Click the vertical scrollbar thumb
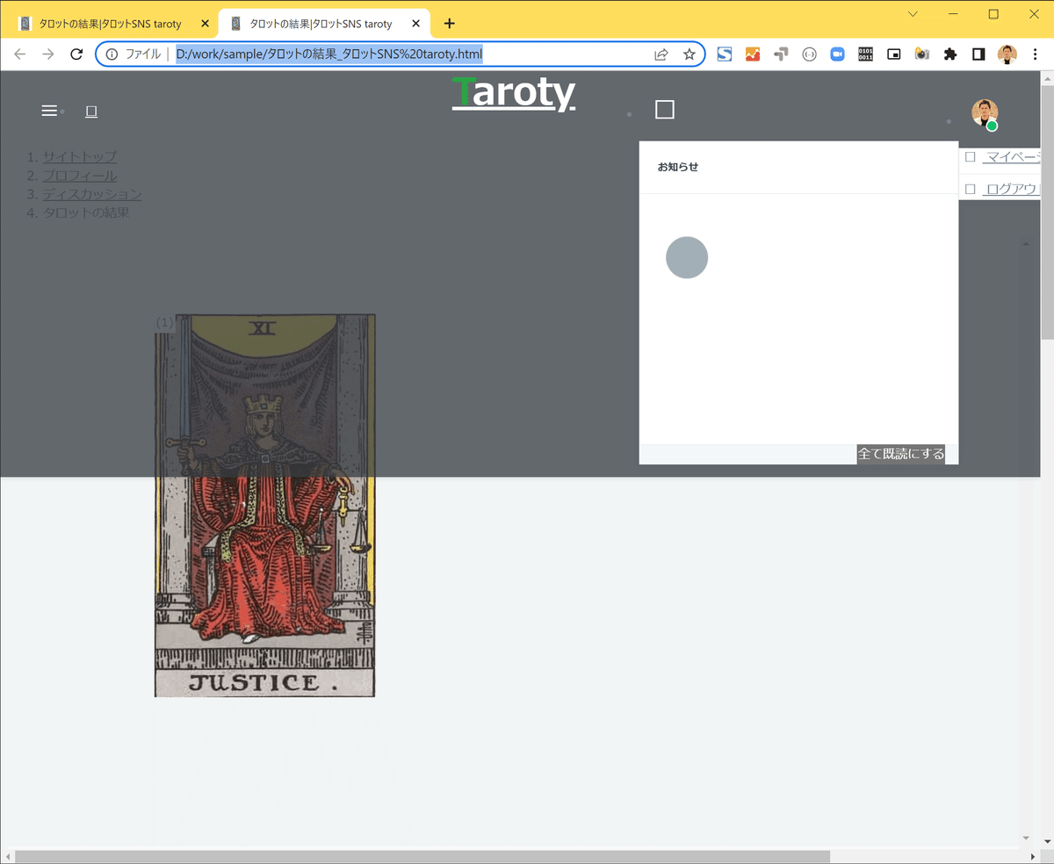Image resolution: width=1054 pixels, height=864 pixels. tap(1047, 212)
